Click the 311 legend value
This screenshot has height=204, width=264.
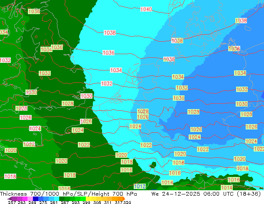coord(107,202)
